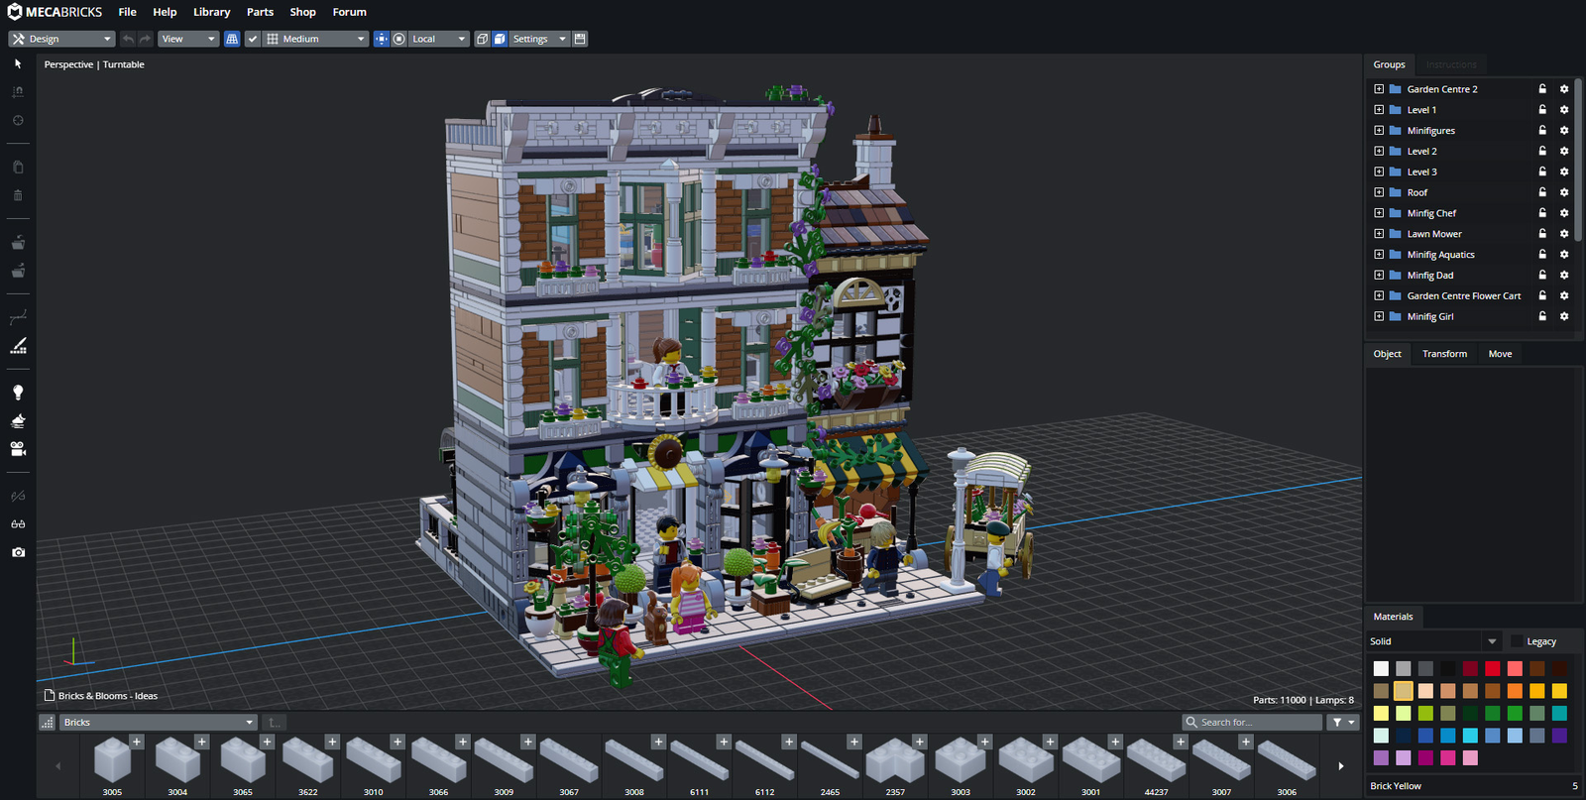1586x800 pixels.
Task: Toggle lock on the Roof group
Action: [1542, 192]
